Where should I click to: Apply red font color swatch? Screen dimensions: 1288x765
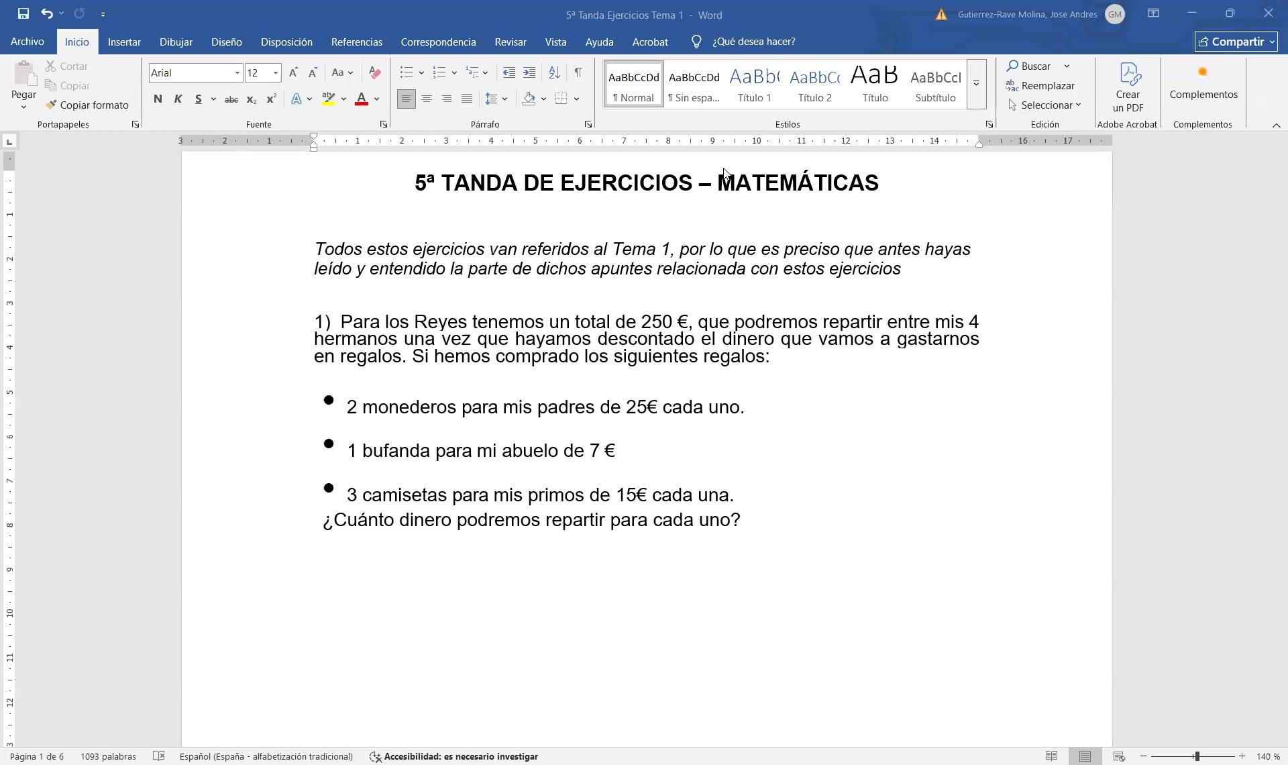pyautogui.click(x=362, y=99)
